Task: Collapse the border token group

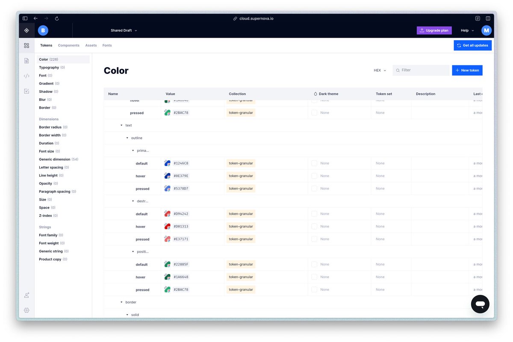Action: pyautogui.click(x=121, y=302)
